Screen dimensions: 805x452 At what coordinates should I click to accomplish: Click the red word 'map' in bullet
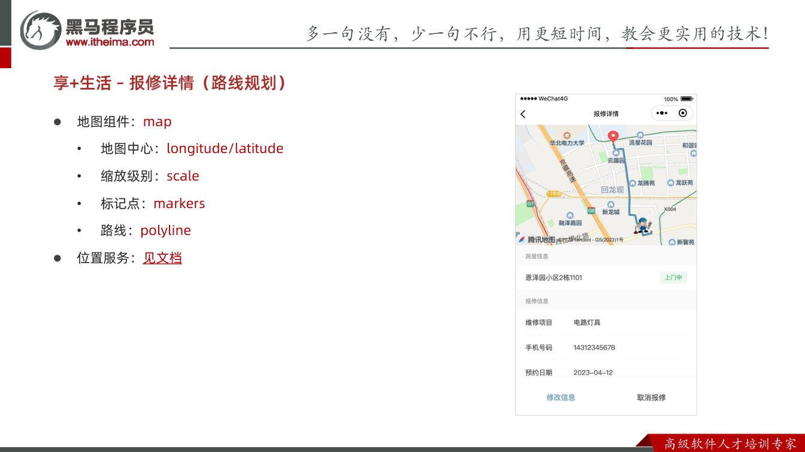[x=158, y=121]
